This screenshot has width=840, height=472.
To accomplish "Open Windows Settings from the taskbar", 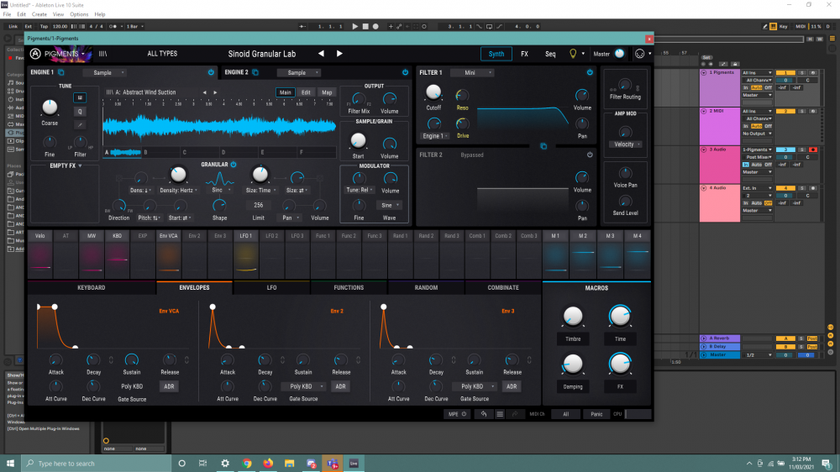I will pos(225,464).
